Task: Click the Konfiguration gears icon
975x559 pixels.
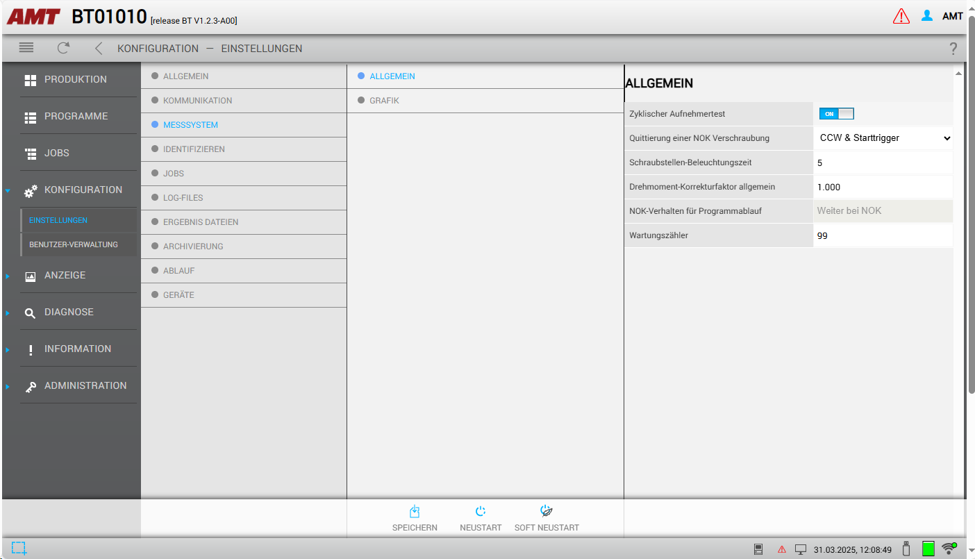Action: (31, 190)
